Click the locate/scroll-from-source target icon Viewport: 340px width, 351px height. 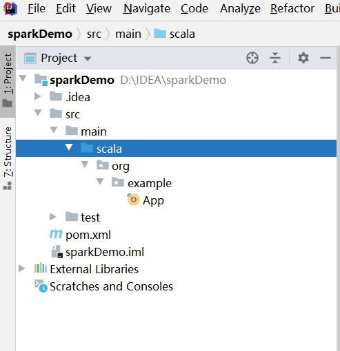(252, 58)
